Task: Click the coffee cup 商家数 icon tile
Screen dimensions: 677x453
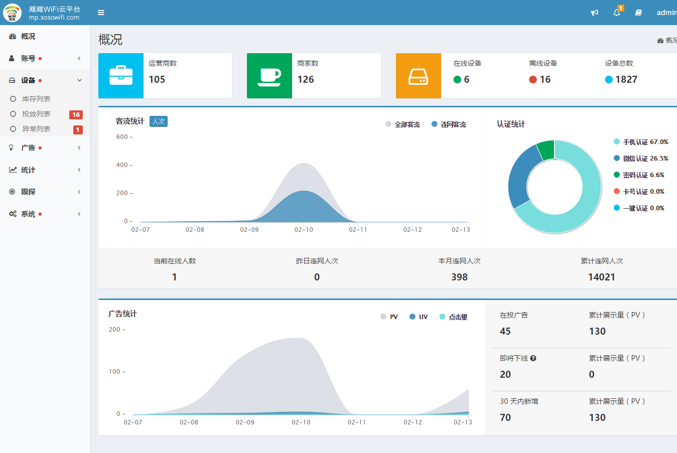Action: [x=269, y=76]
